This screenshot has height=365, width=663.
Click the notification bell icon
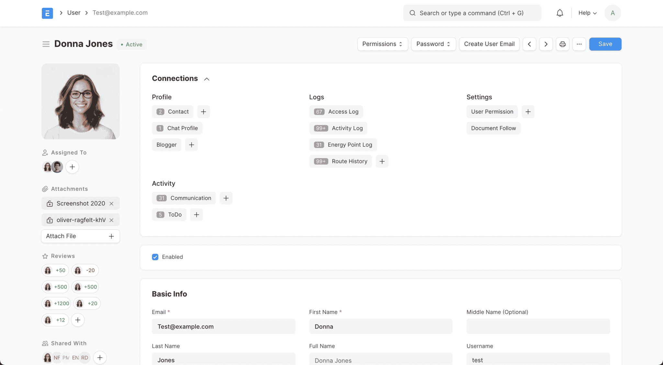(x=560, y=13)
